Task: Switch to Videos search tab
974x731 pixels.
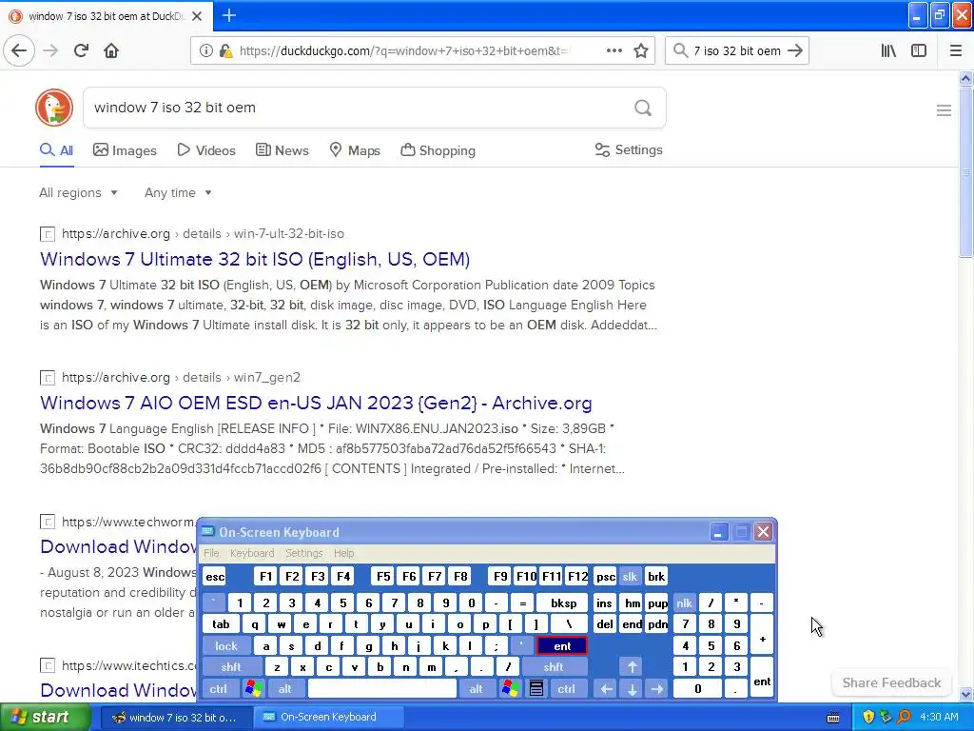Action: coord(206,150)
